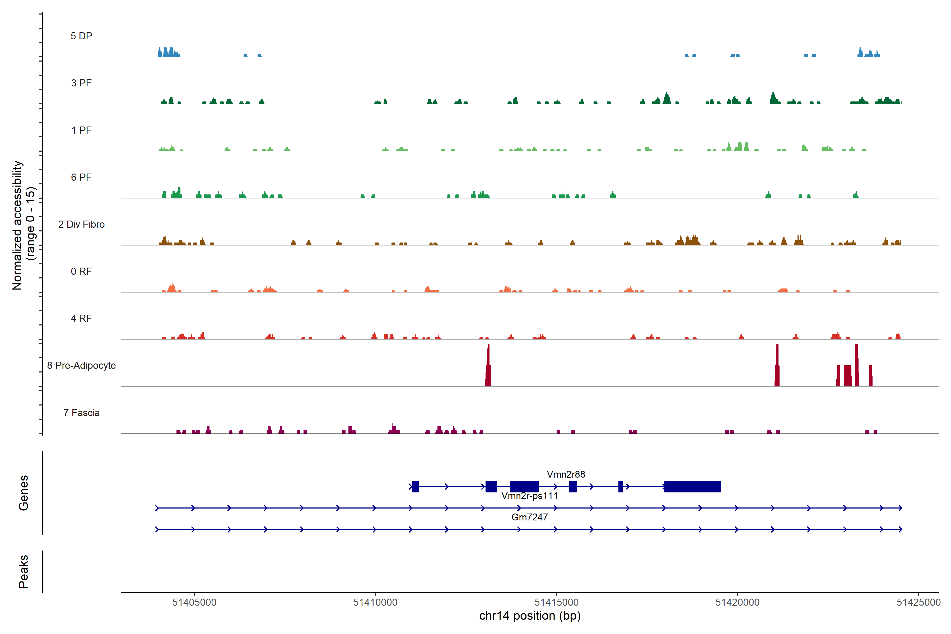
Task: Click the 51405000 axis tick label
Action: [194, 602]
